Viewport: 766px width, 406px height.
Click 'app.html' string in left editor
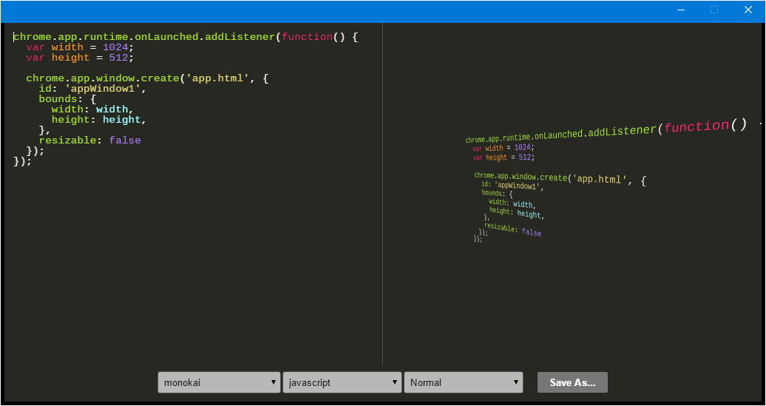217,78
